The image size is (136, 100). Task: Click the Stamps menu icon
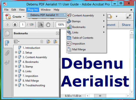coord(69,21)
